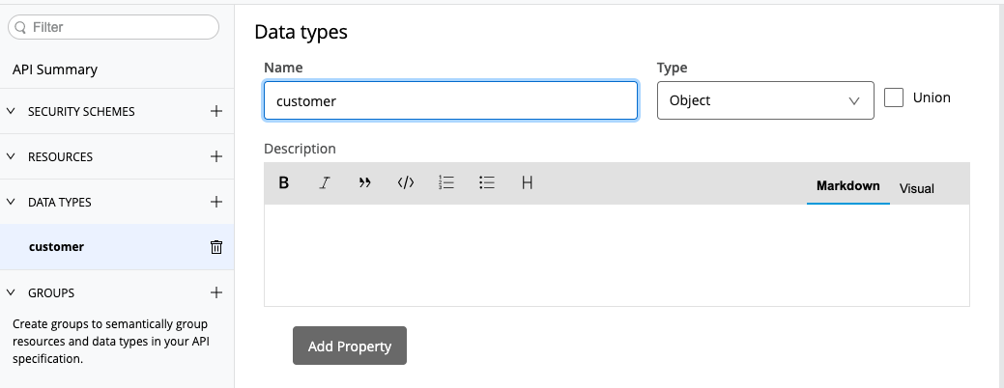
Task: Click the Bold formatting icon
Action: point(284,182)
